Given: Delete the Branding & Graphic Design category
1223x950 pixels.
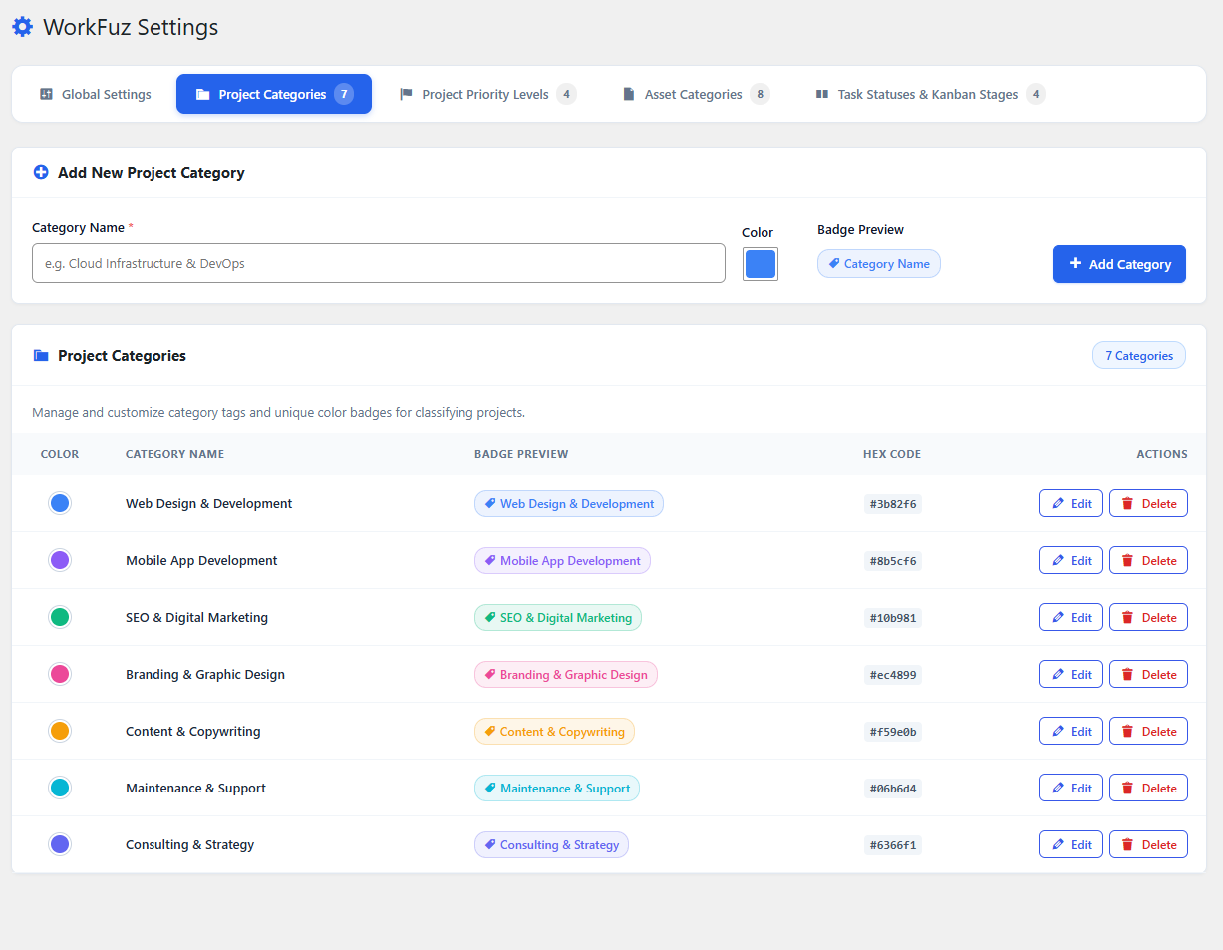Looking at the screenshot, I should 1148,674.
